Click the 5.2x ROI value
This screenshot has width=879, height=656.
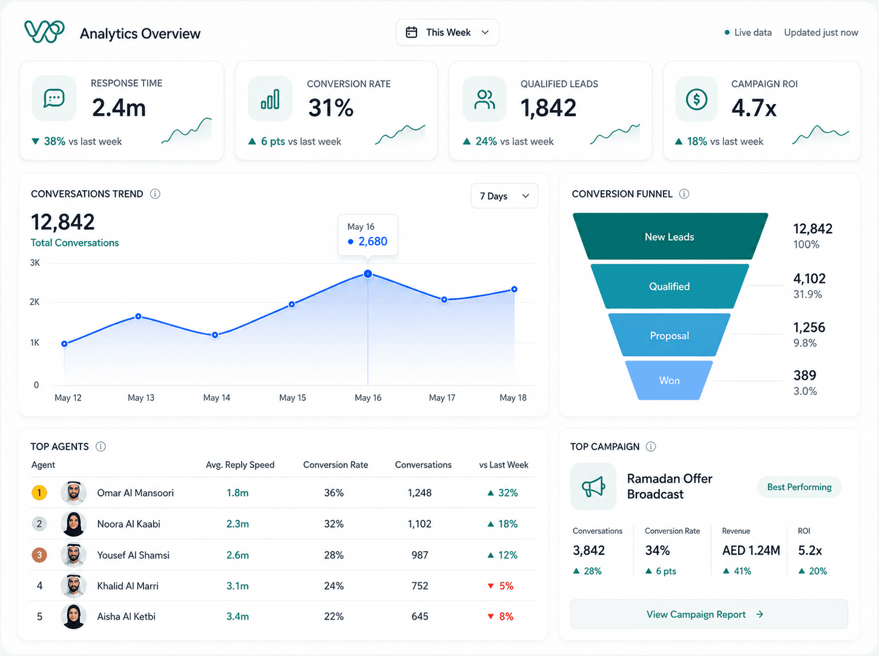coord(810,551)
